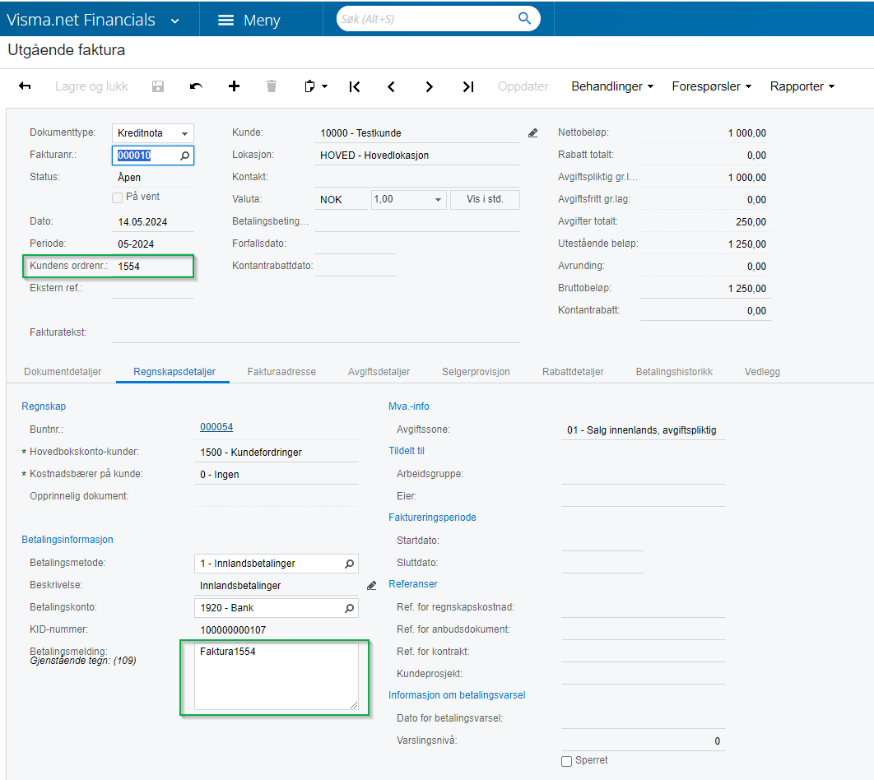Click into the Betalingsmelding text area
874x780 pixels.
[x=276, y=676]
